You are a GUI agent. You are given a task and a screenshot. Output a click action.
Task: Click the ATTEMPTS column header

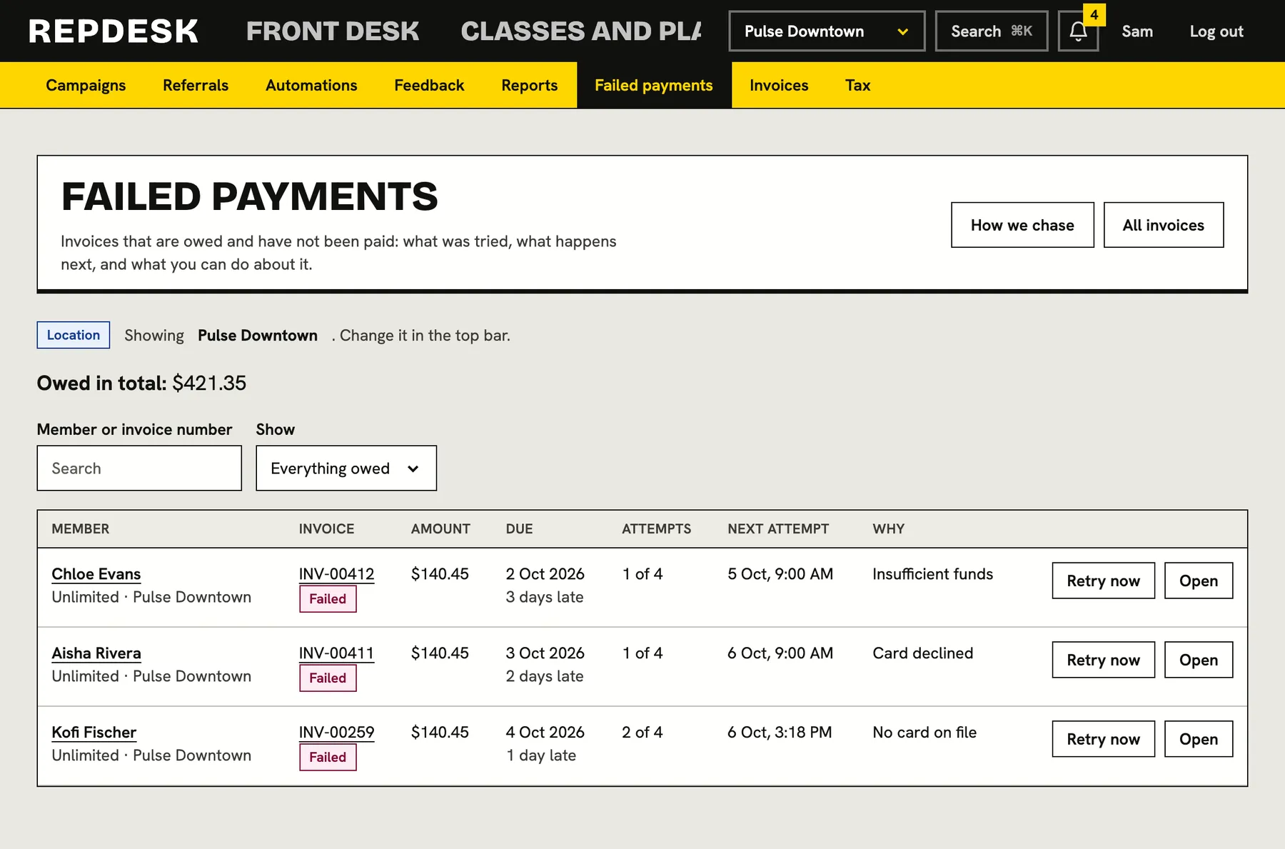coord(656,529)
